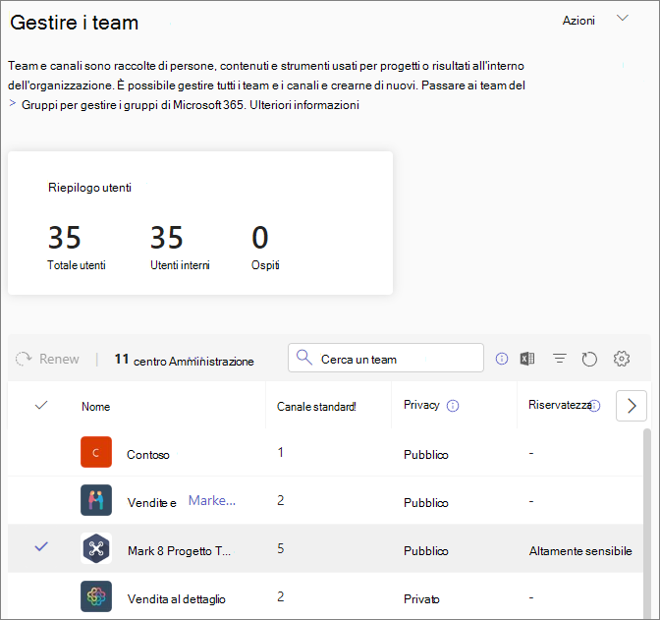This screenshot has width=660, height=620.
Task: Click the Altamente sensibile label cell
Action: (580, 551)
